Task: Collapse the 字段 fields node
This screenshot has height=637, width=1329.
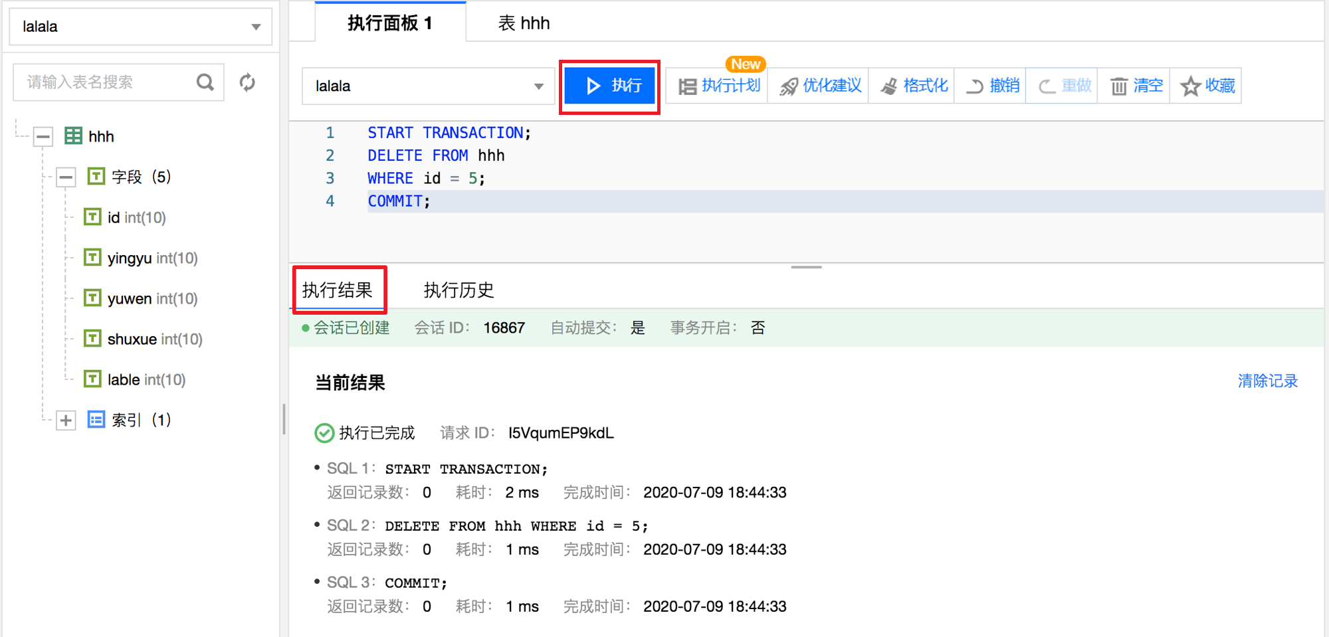Action: [x=65, y=177]
